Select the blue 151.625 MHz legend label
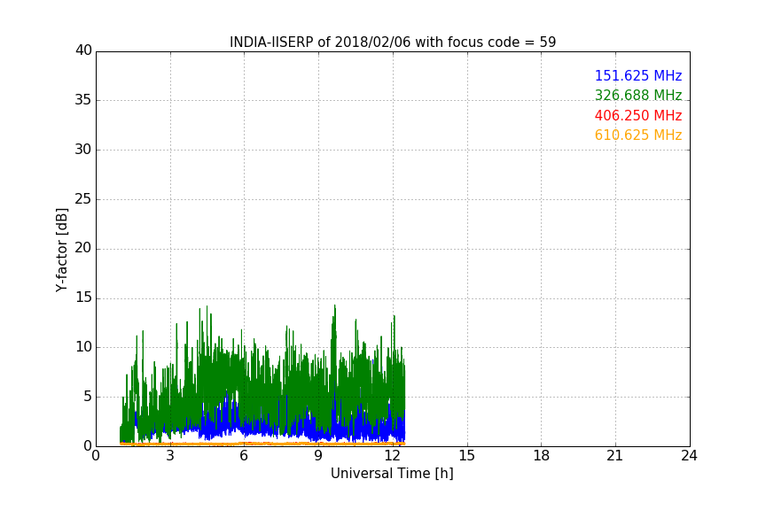The image size is (766, 510). pyautogui.click(x=638, y=75)
